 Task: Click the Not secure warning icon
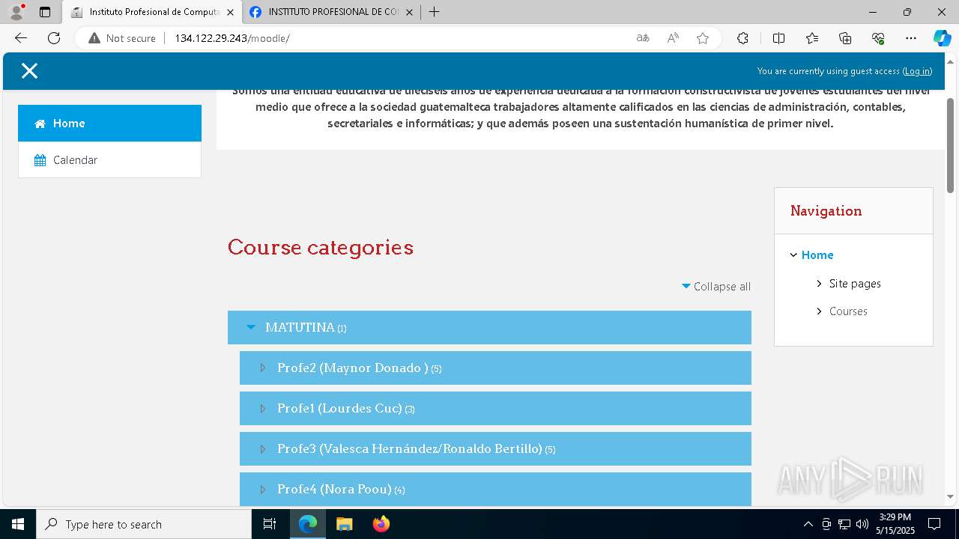point(94,38)
